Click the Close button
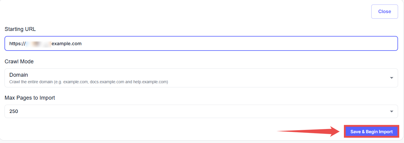 384,12
